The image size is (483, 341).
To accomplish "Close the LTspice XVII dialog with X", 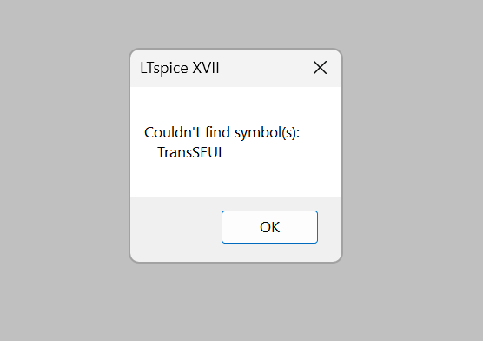I will [320, 67].
